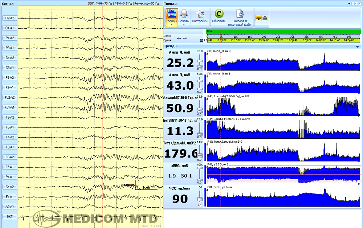The image size is (363, 228).
Task: Select the F4-A2 channel label
Action: (x=10, y=78)
